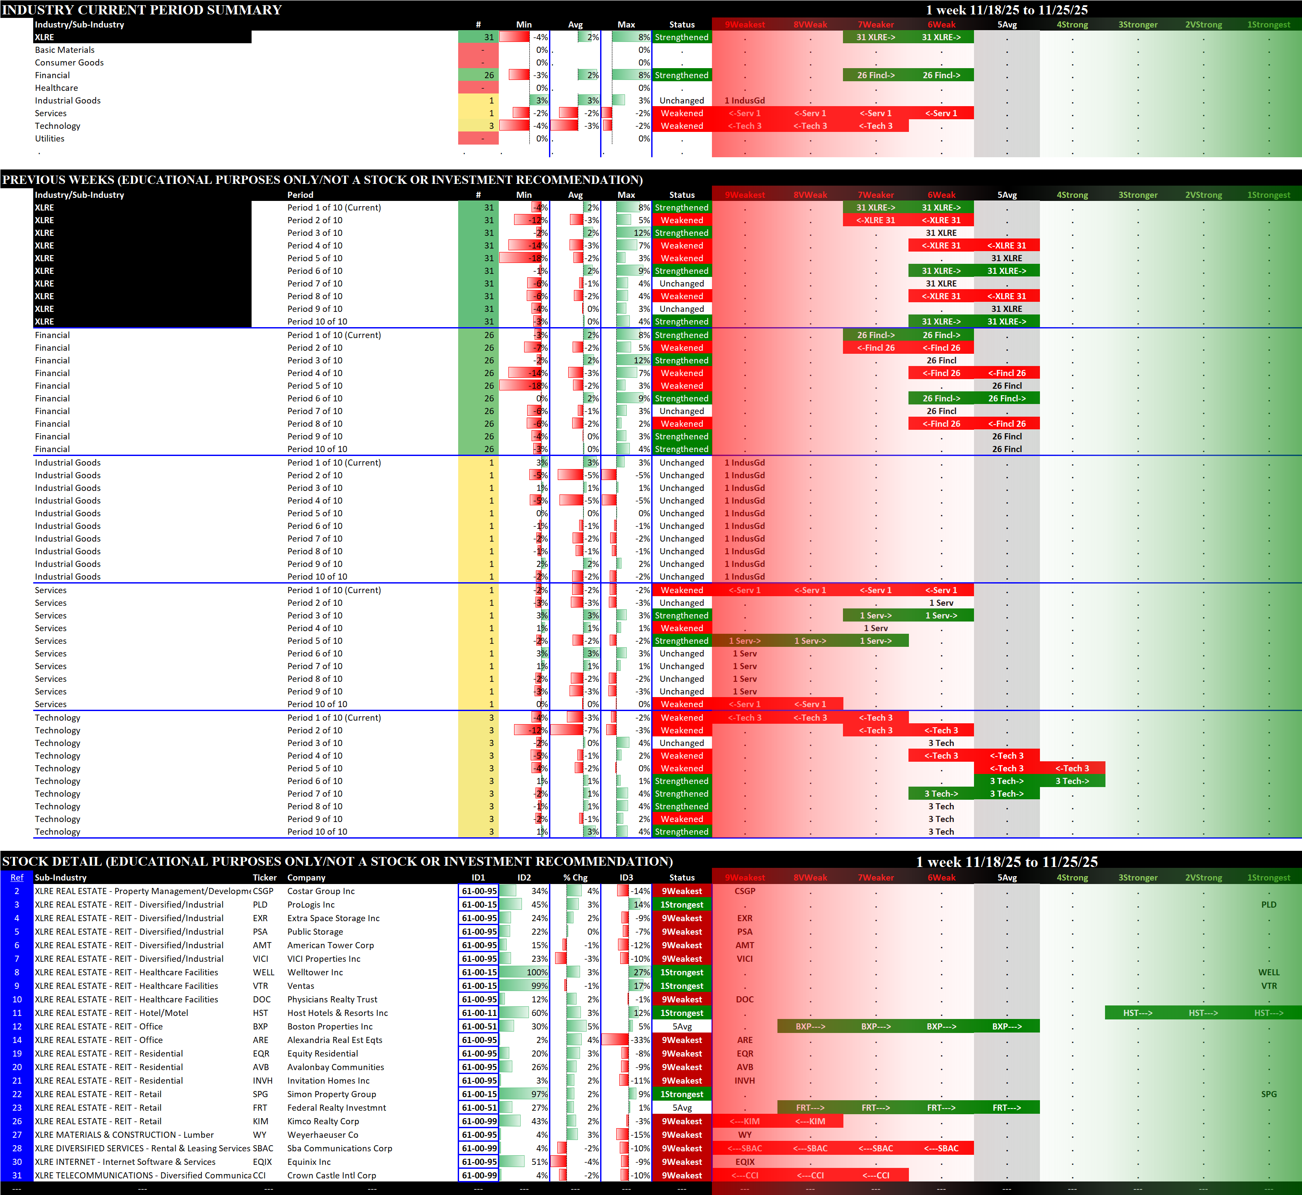
Task: Click the green 1Strongest status cell for Ventas
Action: (x=681, y=986)
